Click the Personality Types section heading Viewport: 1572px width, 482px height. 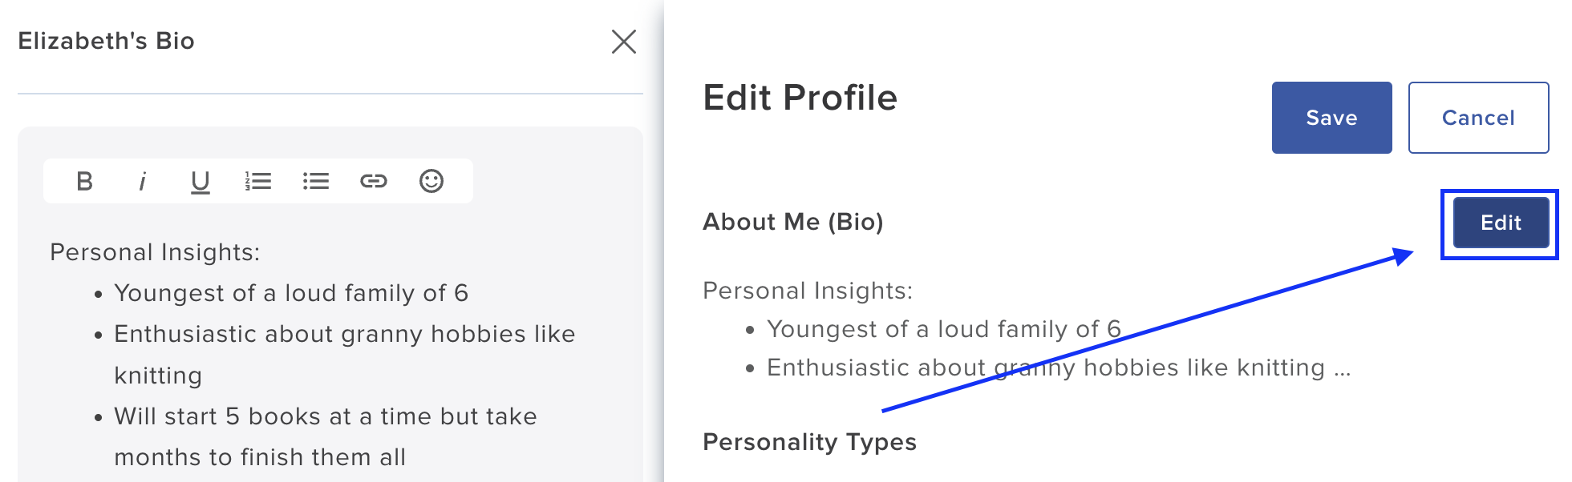click(809, 441)
